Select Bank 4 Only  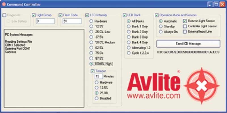[x=129, y=42]
